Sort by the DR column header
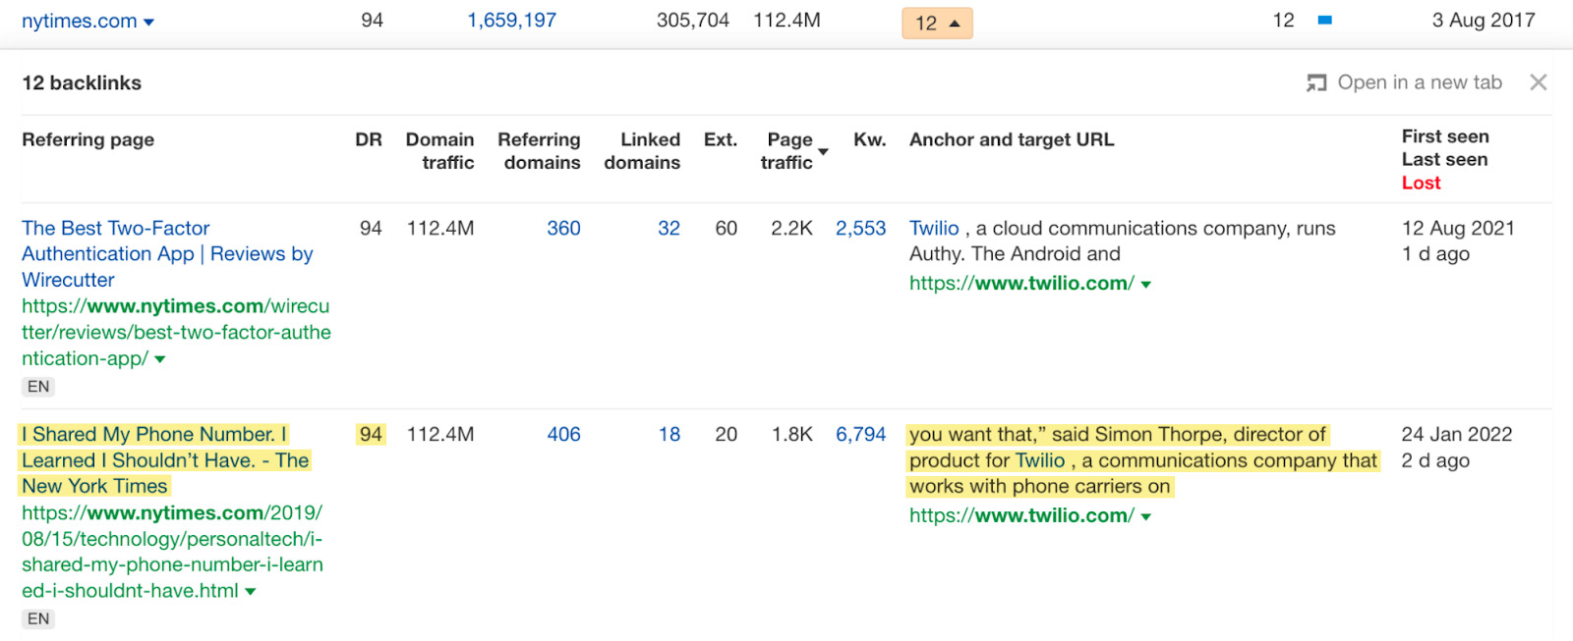 coord(368,139)
